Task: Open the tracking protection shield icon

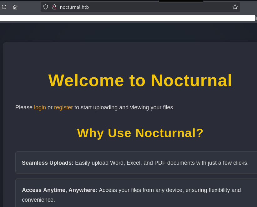Action: tap(46, 7)
